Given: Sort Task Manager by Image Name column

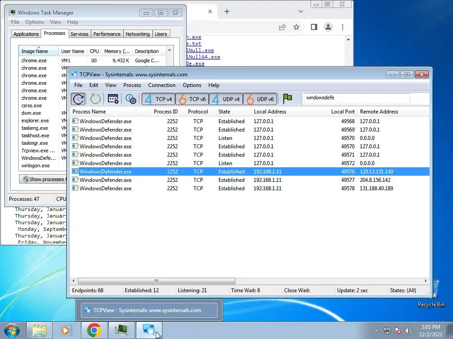Looking at the screenshot, I should (x=39, y=51).
